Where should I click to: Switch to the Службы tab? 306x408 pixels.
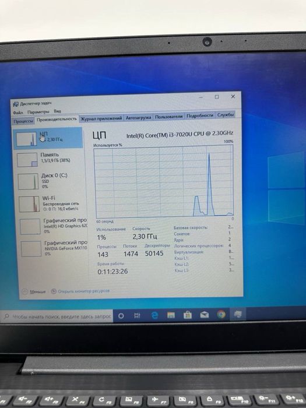[226, 115]
